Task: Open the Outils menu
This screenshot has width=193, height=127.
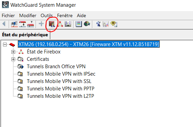Action: point(47,15)
